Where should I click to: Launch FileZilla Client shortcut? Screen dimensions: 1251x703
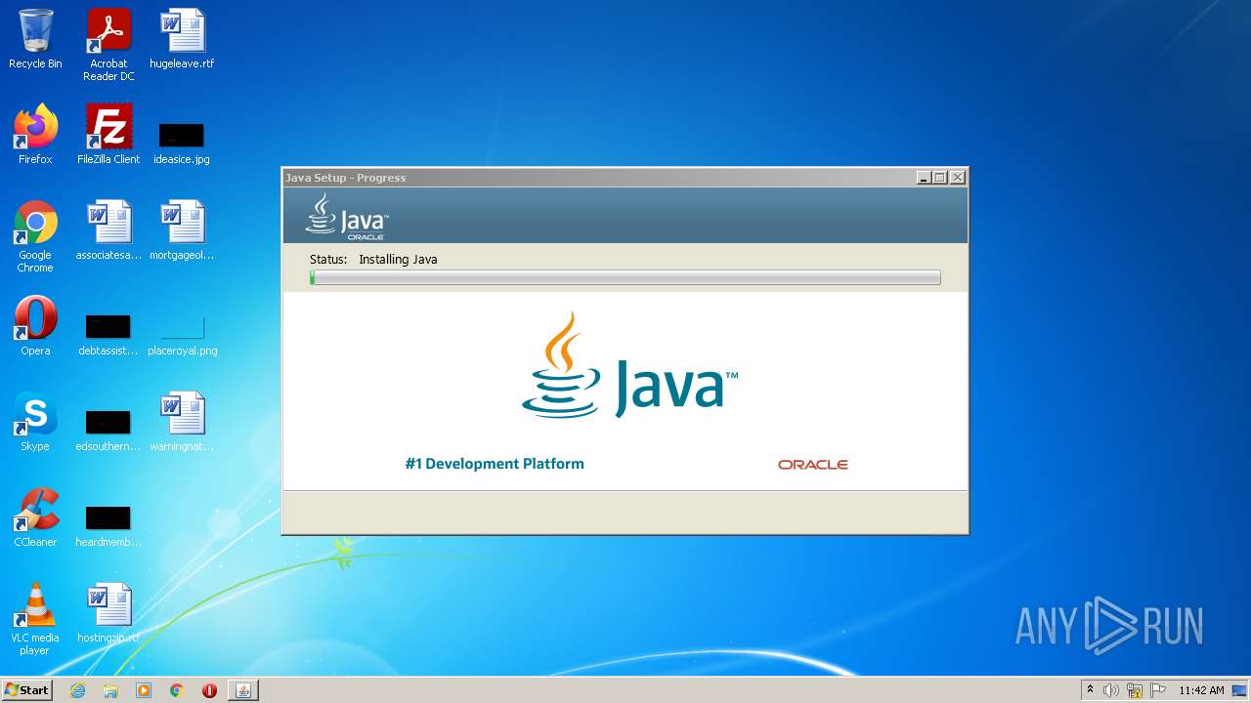[x=108, y=135]
